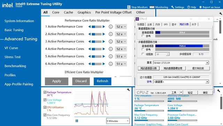223x126 pixels.
Task: Click wrench icon in the graph panel
Action: [128, 90]
